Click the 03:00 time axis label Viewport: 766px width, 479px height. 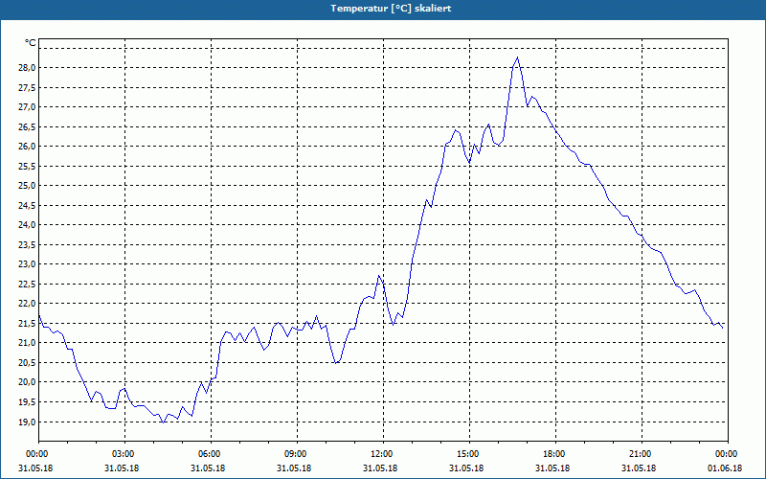pos(124,454)
